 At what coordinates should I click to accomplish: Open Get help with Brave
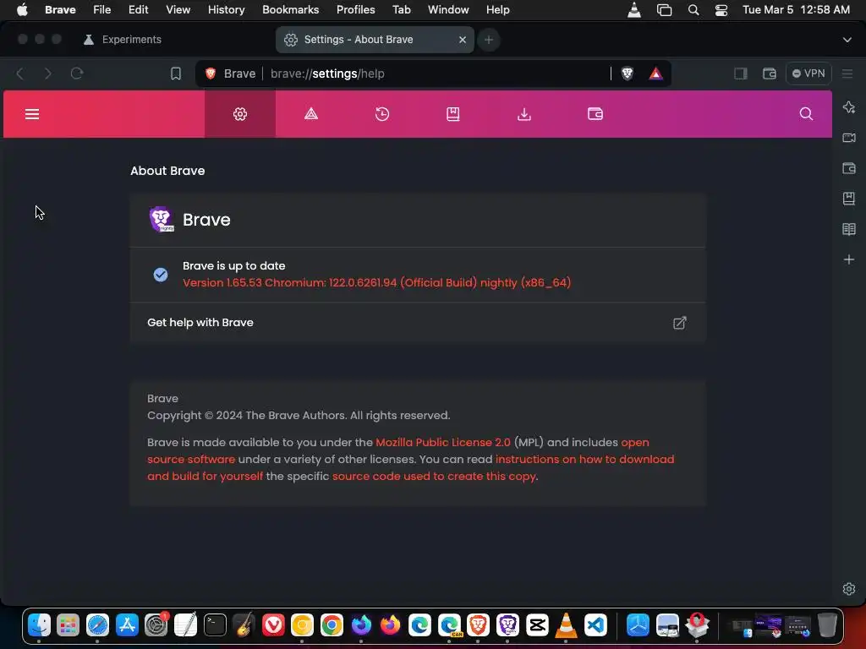(418, 322)
